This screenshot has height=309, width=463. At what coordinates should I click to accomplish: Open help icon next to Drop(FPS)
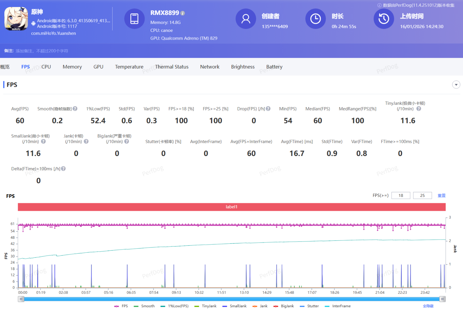(268, 109)
